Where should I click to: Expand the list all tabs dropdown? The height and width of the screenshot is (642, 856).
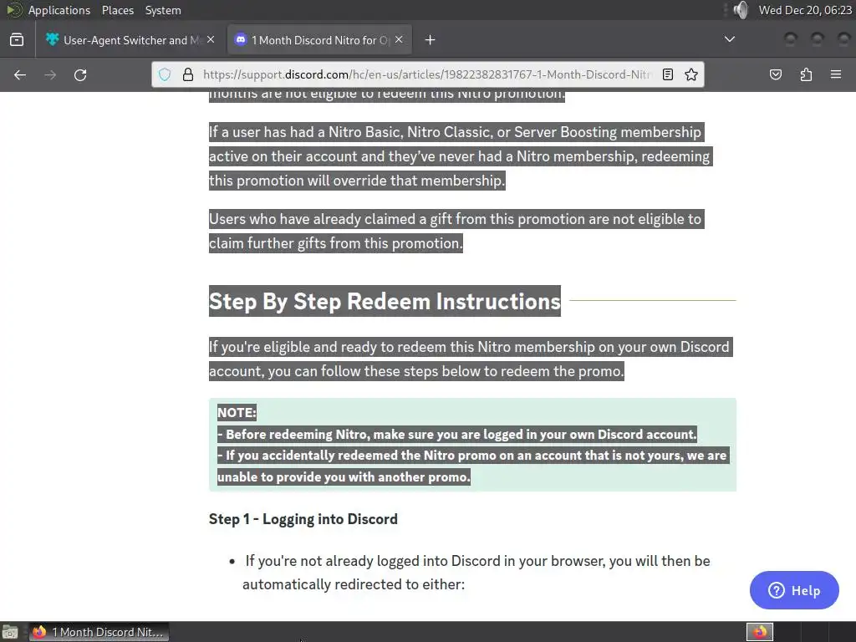click(729, 39)
